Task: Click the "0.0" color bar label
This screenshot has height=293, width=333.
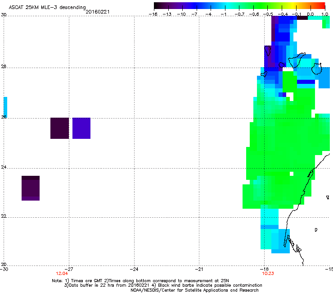Action: coord(310,14)
